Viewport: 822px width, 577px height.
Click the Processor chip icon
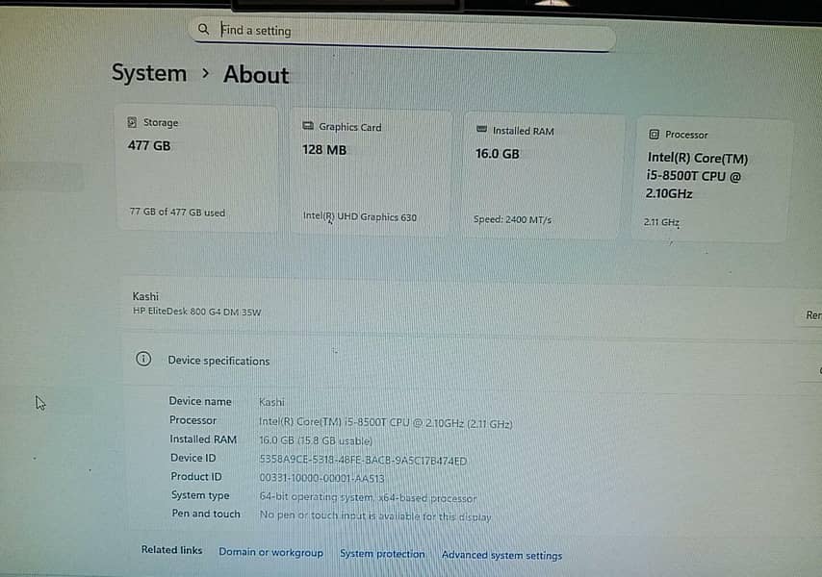click(654, 134)
